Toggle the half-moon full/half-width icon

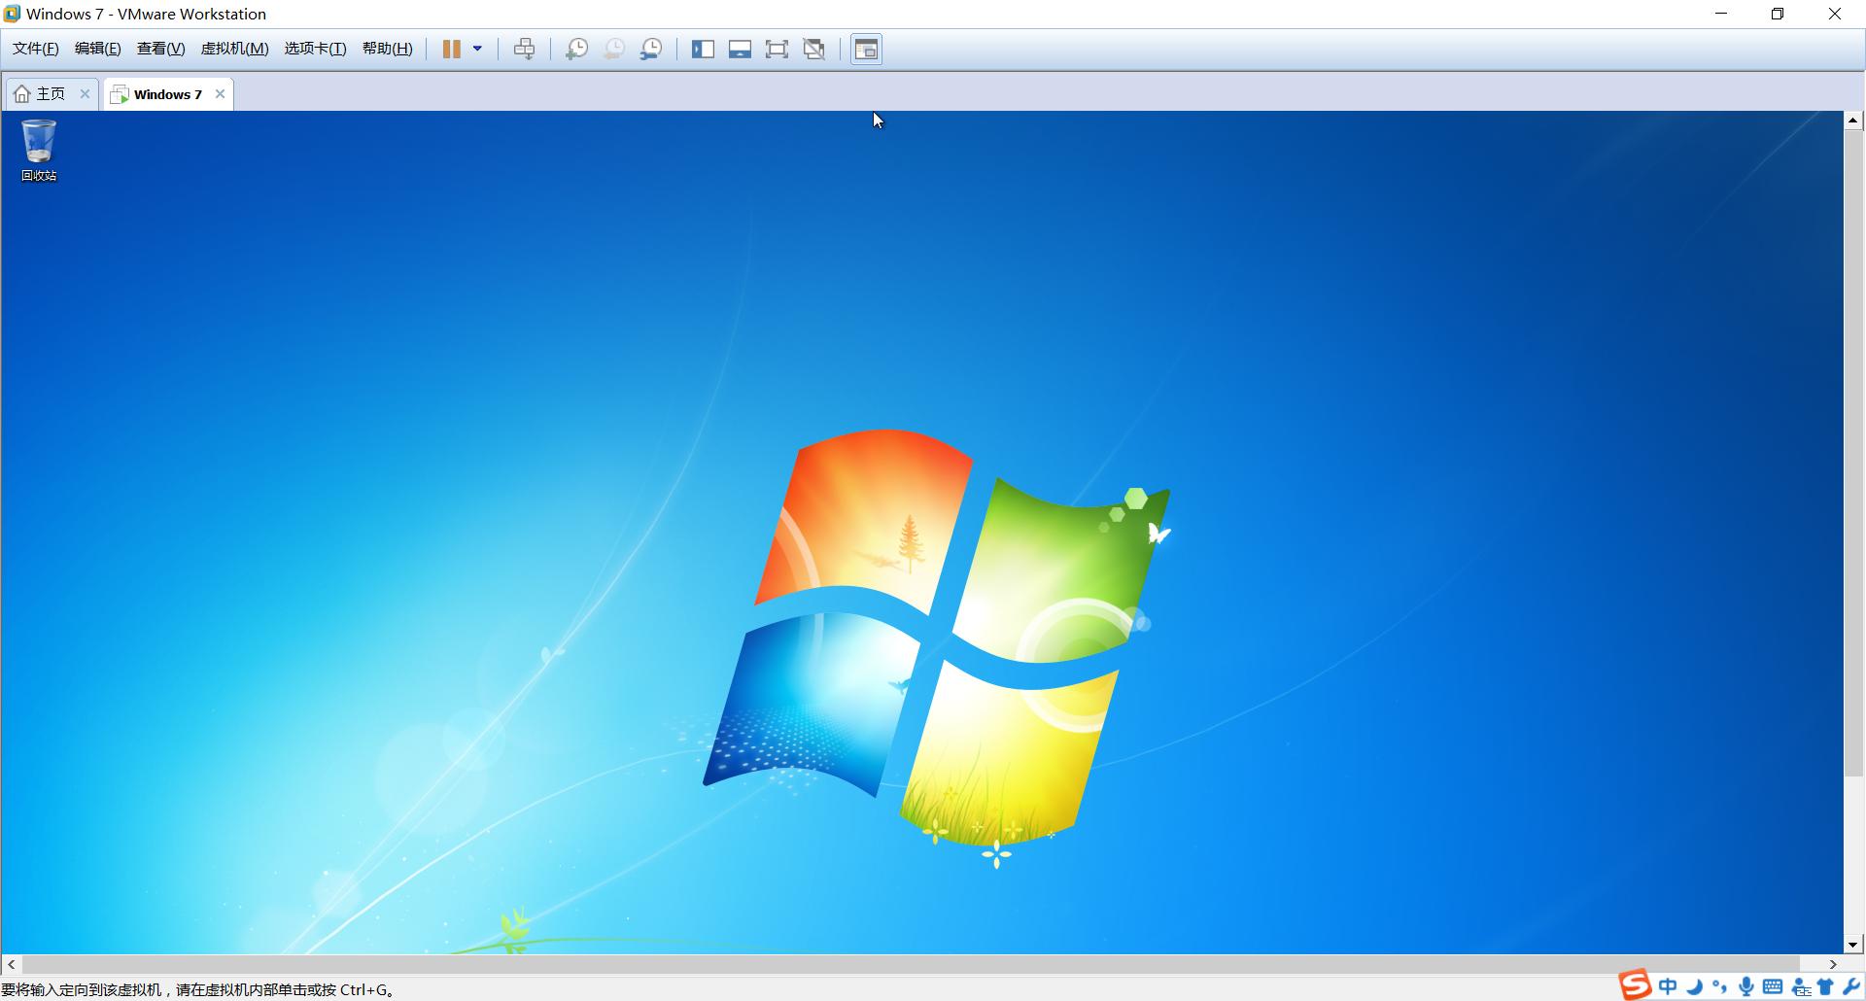point(1695,987)
